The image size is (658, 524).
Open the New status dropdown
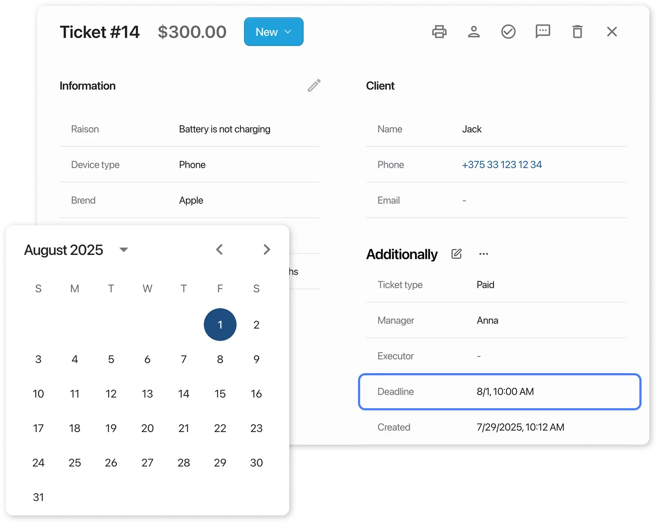274,32
